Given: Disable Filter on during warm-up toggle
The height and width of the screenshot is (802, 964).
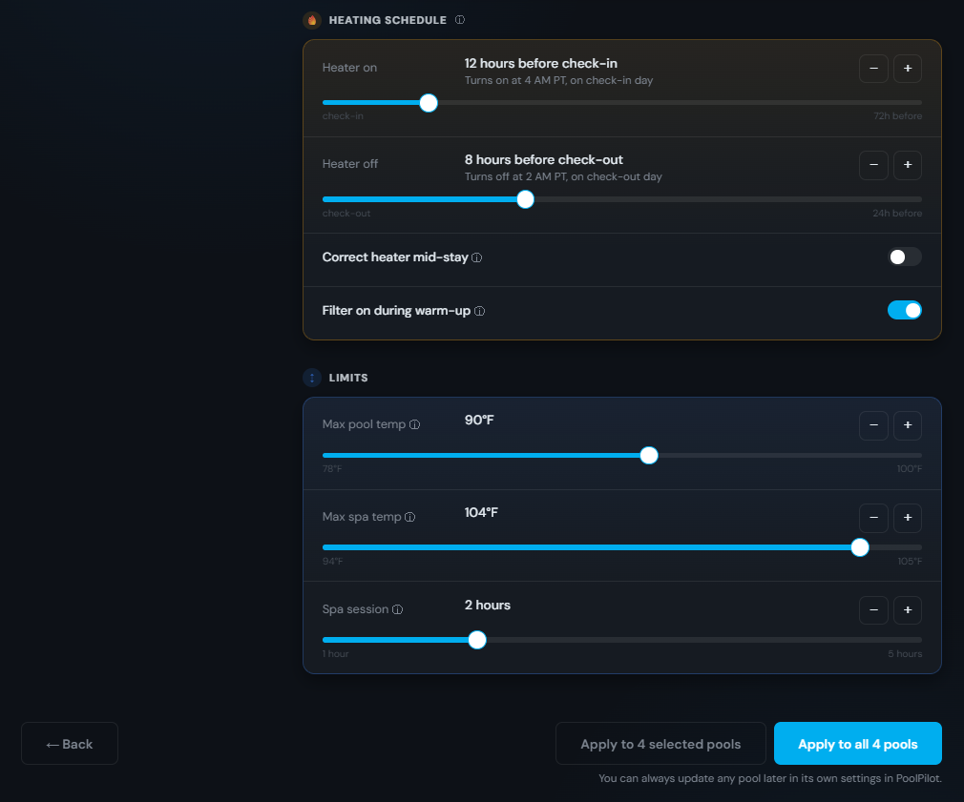Looking at the screenshot, I should (905, 311).
